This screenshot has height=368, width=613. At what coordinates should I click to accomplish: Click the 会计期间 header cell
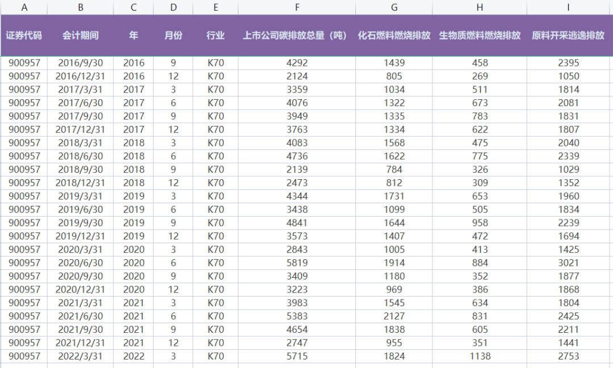80,36
